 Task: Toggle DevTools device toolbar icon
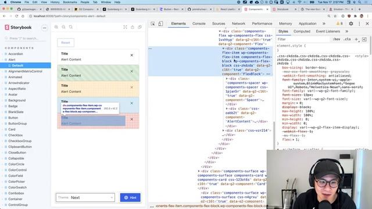pyautogui.click(x=160, y=24)
